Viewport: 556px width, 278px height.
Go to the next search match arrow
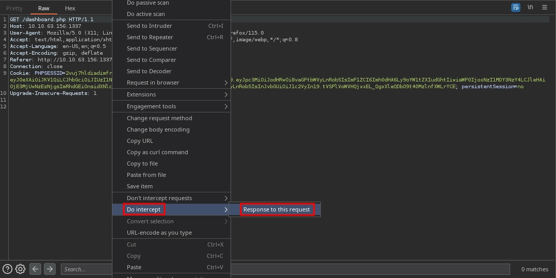[x=50, y=269]
